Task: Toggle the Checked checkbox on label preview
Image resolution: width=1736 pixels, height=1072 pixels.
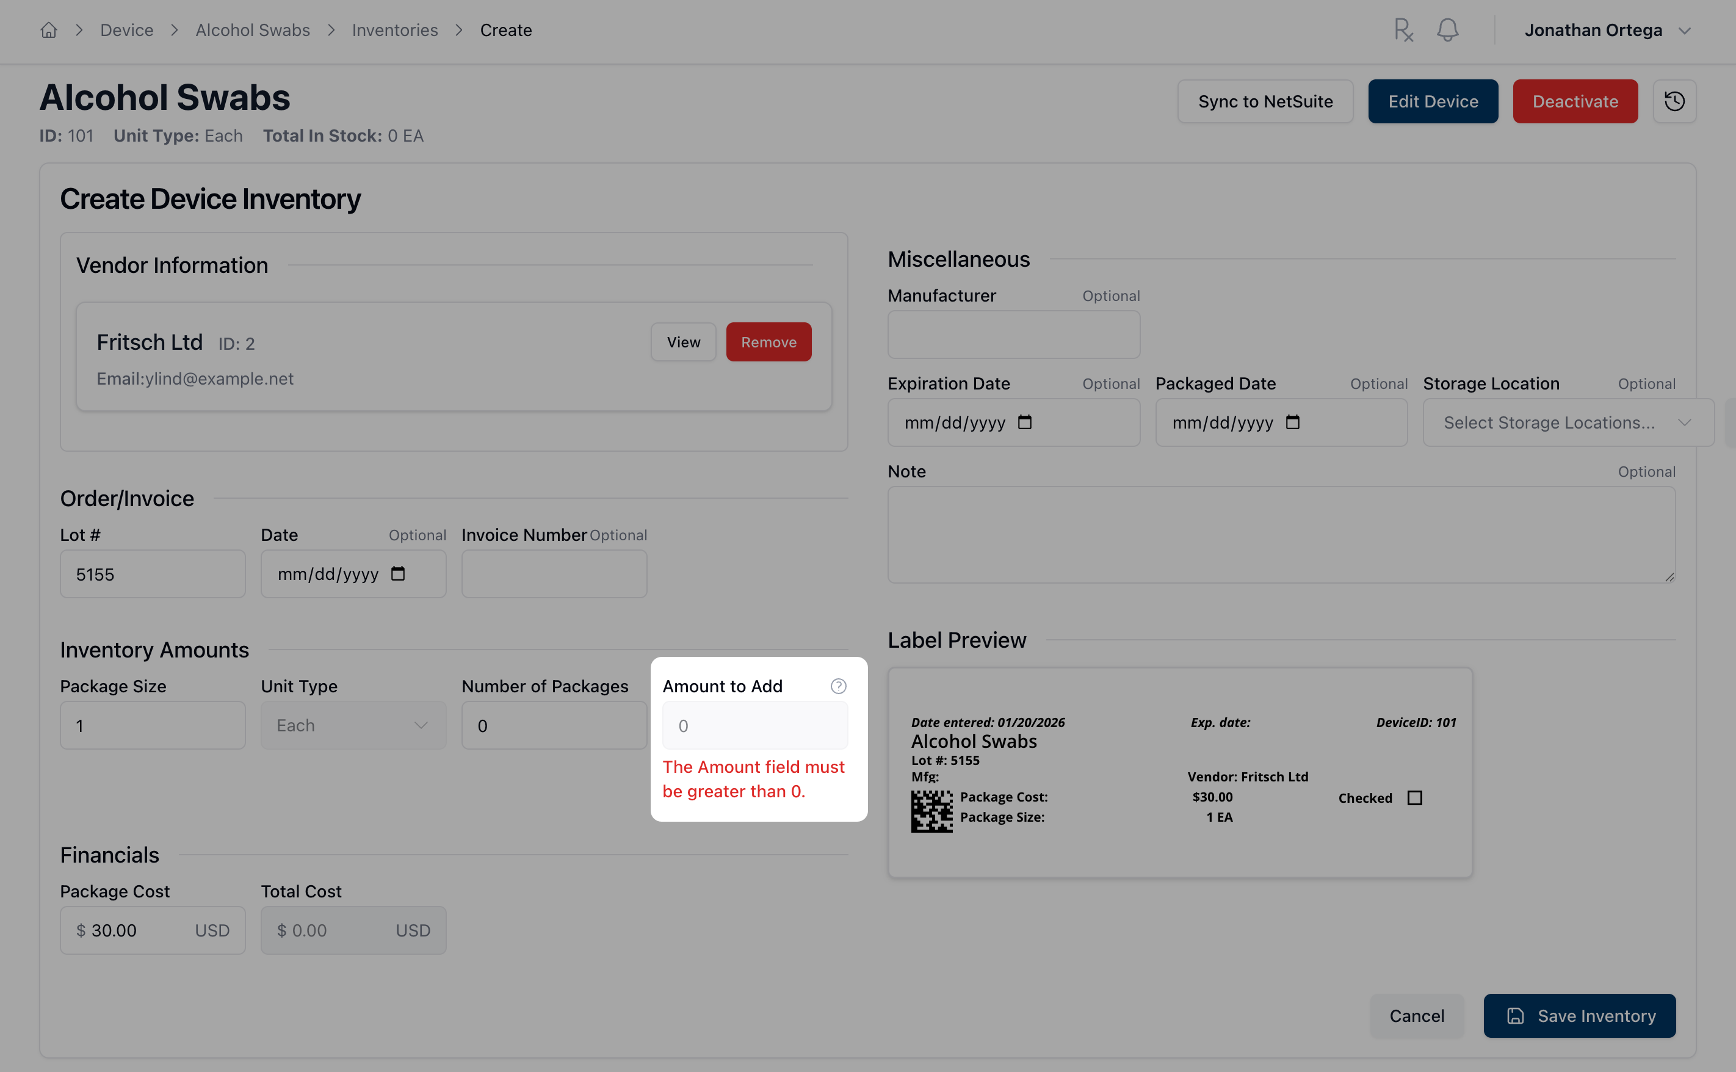Action: point(1415,798)
